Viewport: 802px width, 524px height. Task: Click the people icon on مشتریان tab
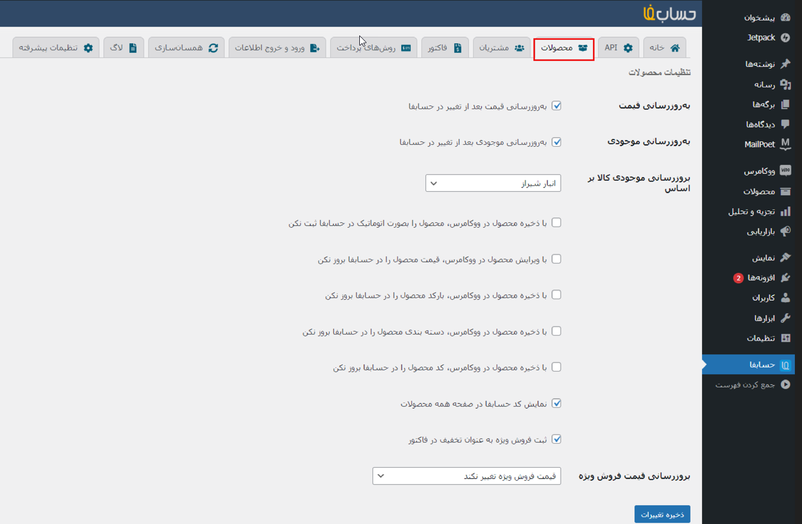coord(519,48)
